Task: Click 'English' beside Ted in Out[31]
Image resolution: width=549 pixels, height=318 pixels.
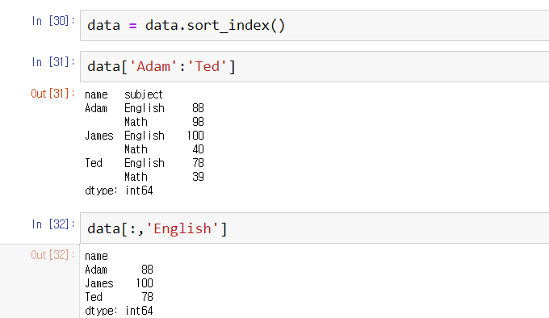Action: tap(145, 163)
